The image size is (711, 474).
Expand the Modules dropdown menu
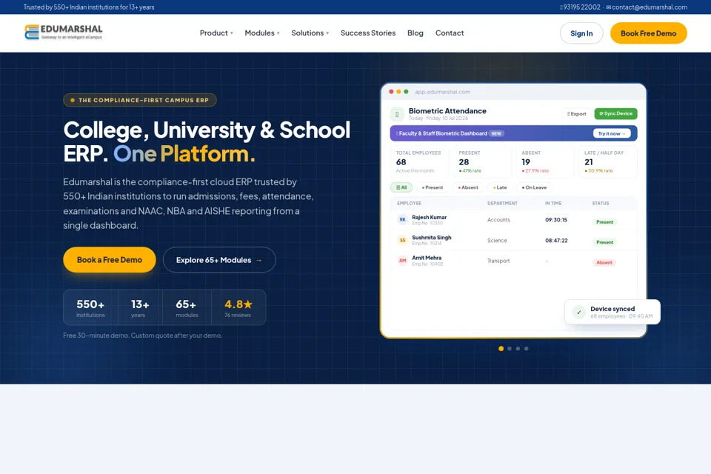[262, 33]
